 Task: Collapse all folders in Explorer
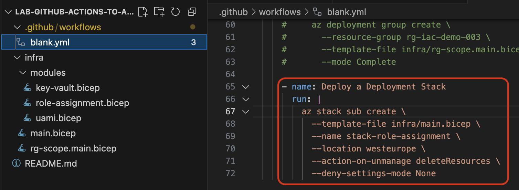click(192, 12)
